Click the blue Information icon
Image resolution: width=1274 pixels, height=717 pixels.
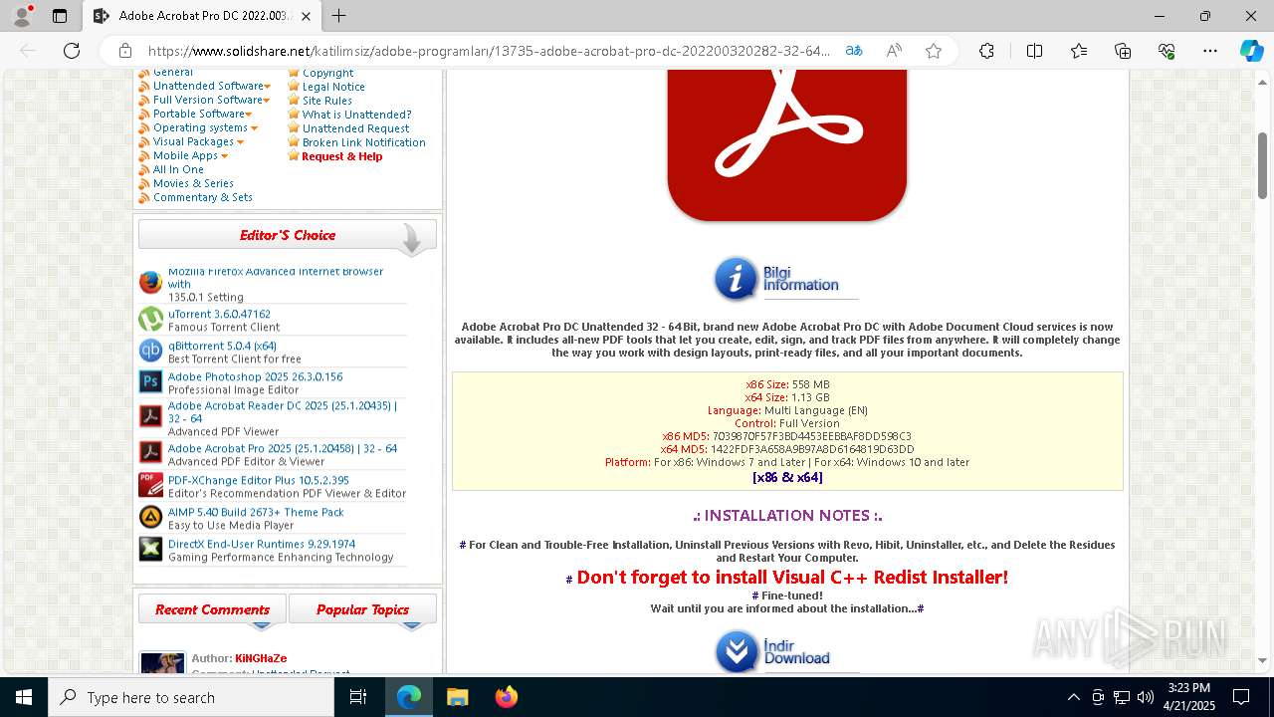click(737, 279)
